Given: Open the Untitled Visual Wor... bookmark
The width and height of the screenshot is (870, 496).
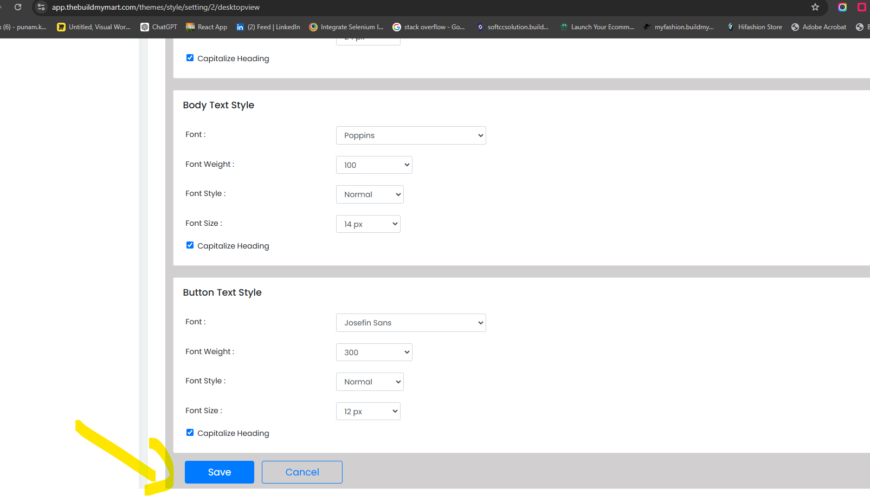Looking at the screenshot, I should click(94, 27).
